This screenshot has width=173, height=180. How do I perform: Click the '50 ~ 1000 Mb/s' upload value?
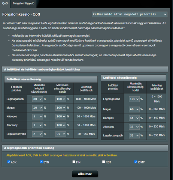click(86, 117)
